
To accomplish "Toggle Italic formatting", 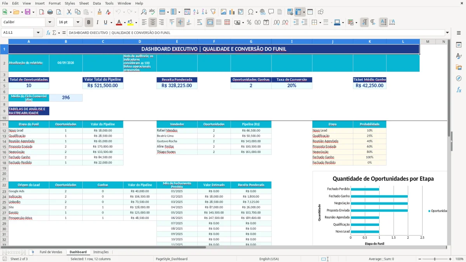I will (x=97, y=23).
